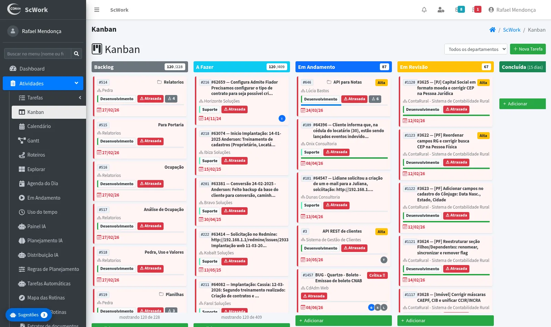Open the Explorar sidebar item

pyautogui.click(x=49, y=169)
